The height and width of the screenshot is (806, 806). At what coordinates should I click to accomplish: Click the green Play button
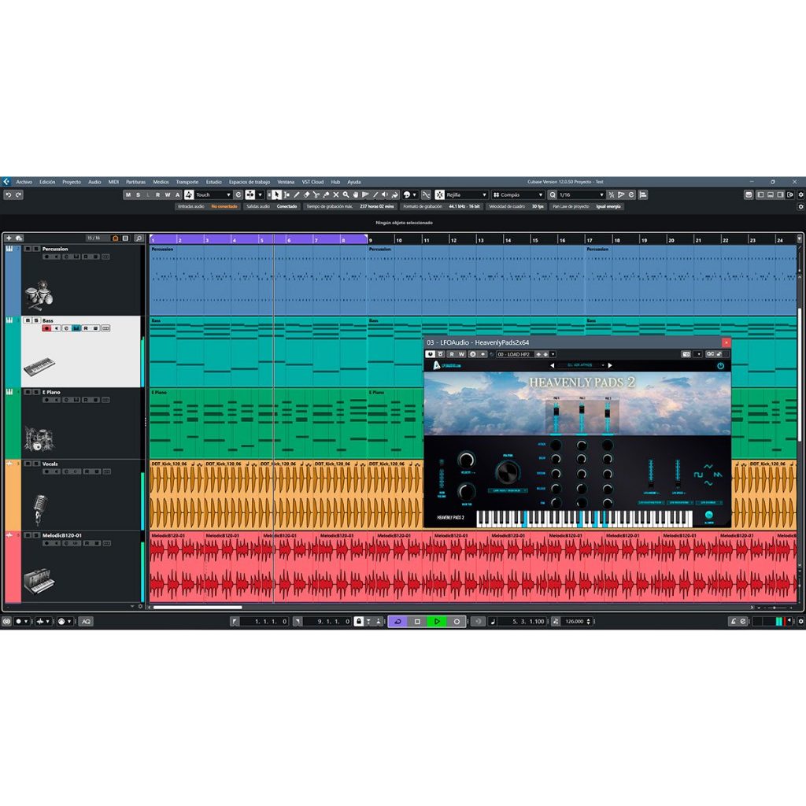click(x=437, y=622)
